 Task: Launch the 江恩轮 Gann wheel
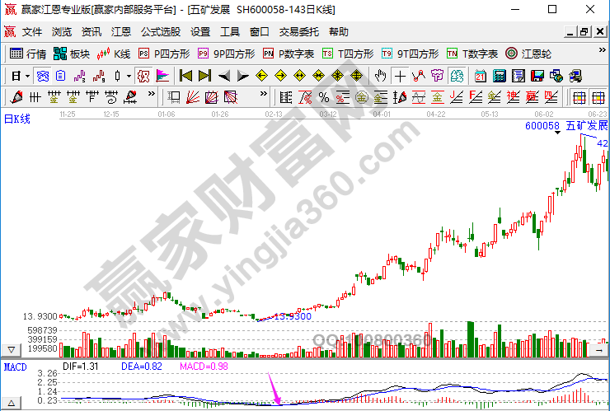[x=528, y=54]
